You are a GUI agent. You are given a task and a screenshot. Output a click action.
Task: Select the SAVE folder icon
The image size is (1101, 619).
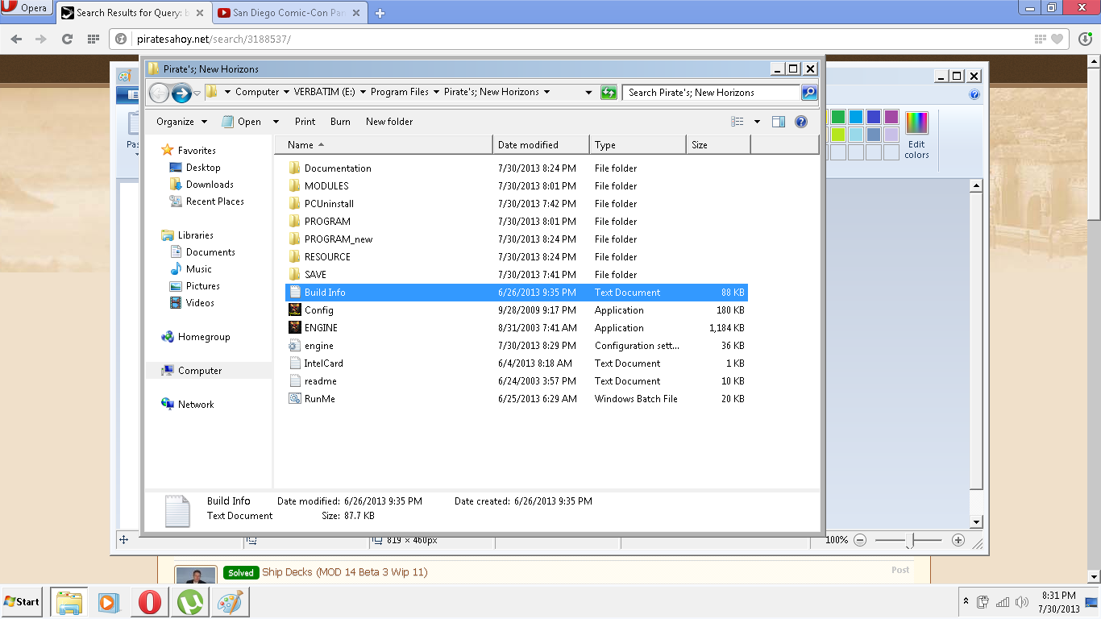coord(295,275)
